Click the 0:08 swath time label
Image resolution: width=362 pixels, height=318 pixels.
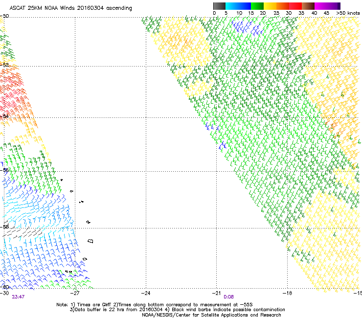[x=228, y=297]
